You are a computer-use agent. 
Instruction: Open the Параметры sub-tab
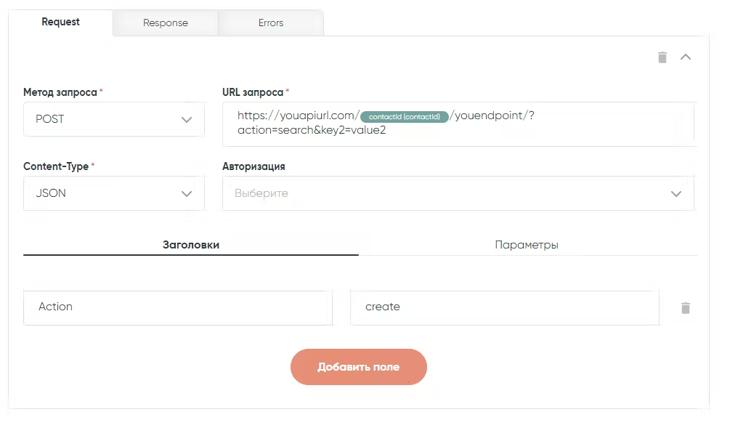coord(527,245)
